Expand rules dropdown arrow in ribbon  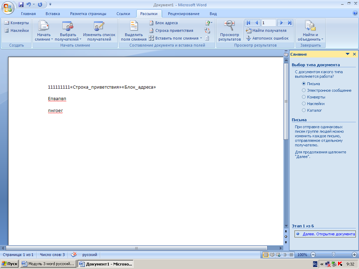[x=211, y=23]
